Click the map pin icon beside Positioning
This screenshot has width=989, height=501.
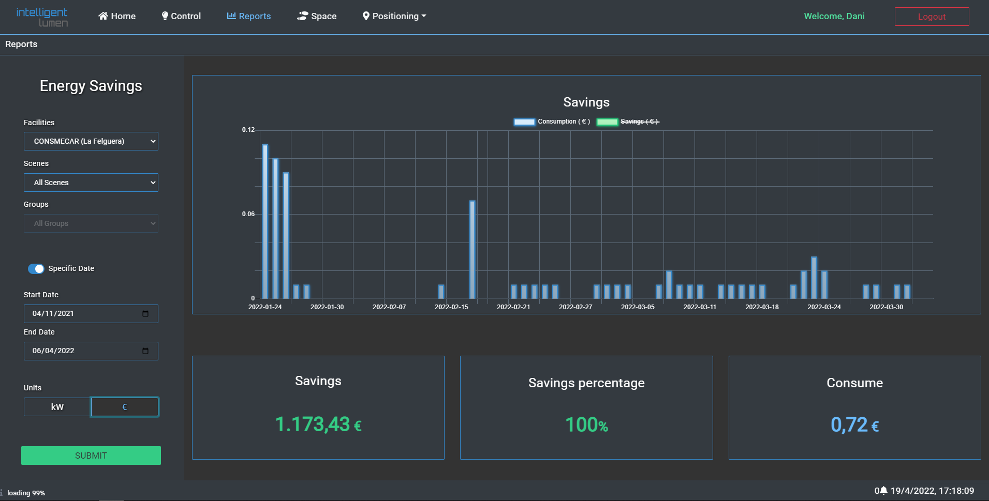(366, 16)
